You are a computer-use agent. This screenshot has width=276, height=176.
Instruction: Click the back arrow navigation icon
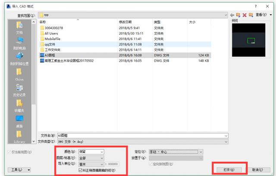[x=232, y=15]
